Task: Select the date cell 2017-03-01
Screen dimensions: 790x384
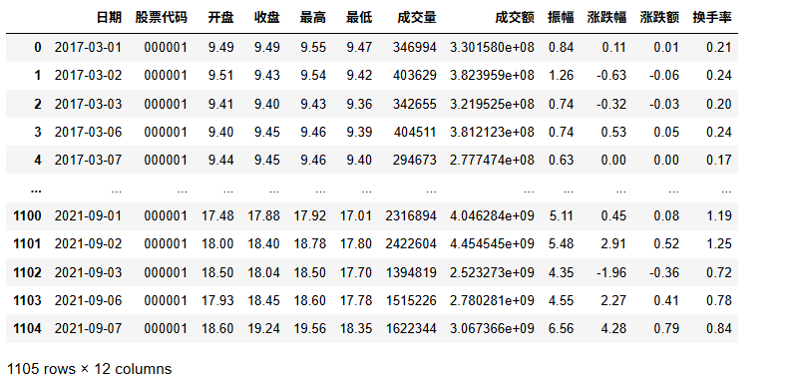Action: click(88, 47)
